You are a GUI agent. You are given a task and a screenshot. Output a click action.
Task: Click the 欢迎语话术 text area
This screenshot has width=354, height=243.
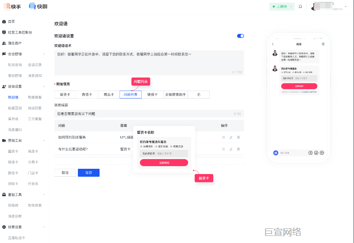point(149,63)
